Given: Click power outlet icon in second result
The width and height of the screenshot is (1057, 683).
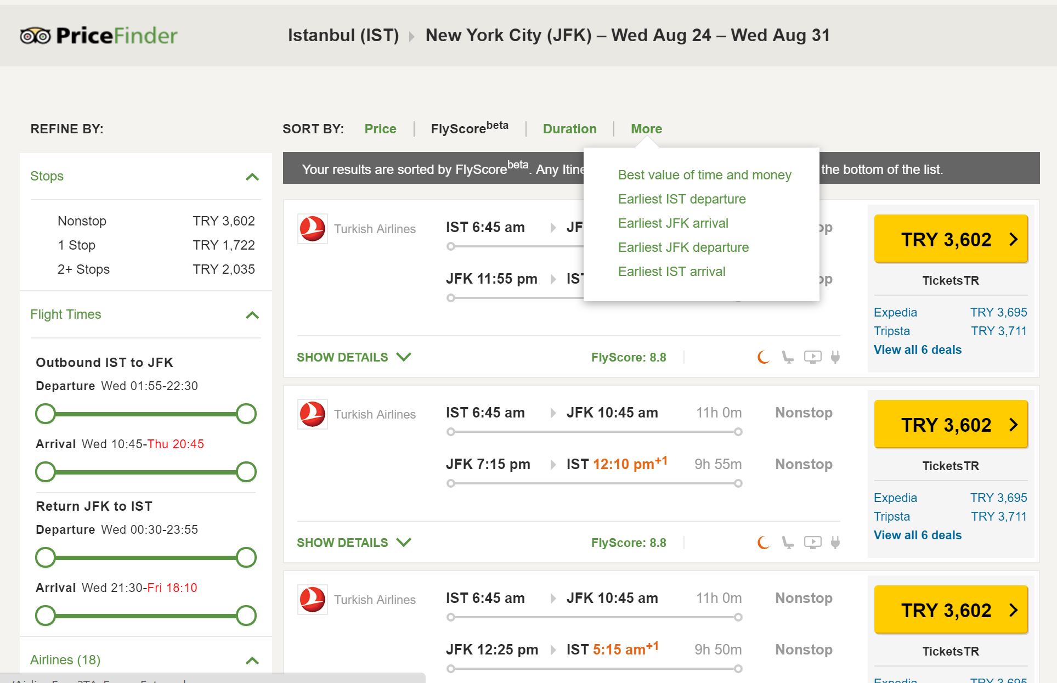Looking at the screenshot, I should pos(835,543).
